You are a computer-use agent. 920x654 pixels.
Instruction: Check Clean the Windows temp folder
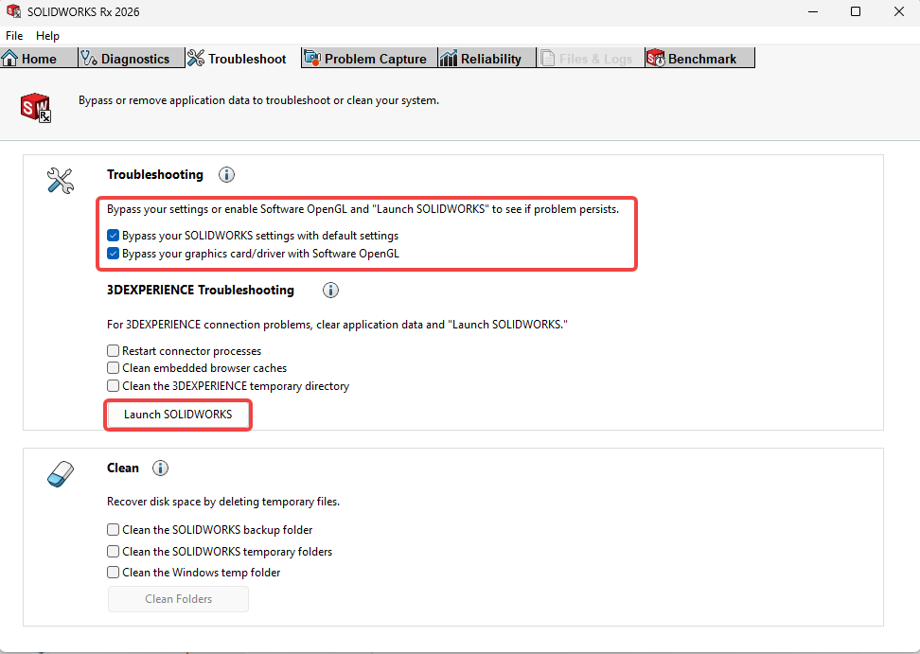[x=114, y=572]
